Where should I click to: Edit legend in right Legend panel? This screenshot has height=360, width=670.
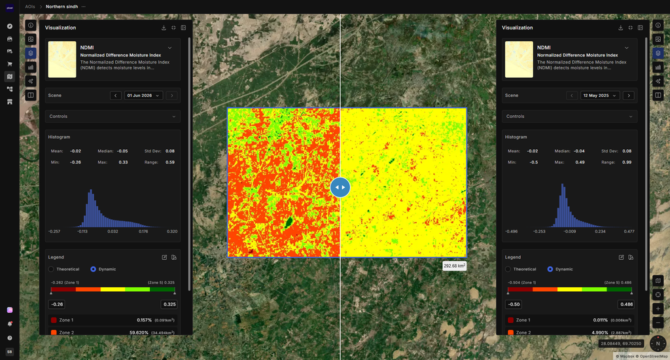point(622,257)
